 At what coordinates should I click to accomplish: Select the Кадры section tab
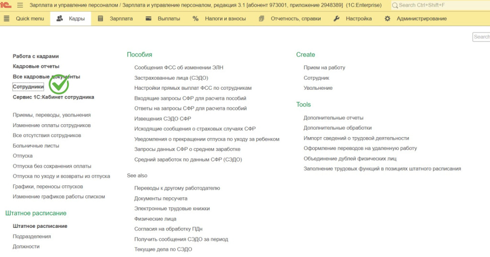[x=71, y=19]
